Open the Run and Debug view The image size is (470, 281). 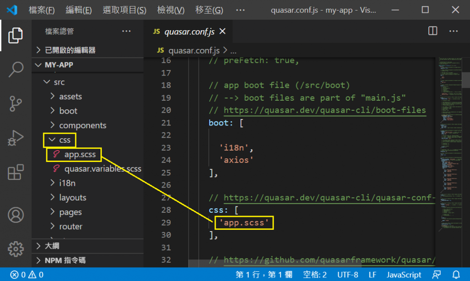point(15,138)
